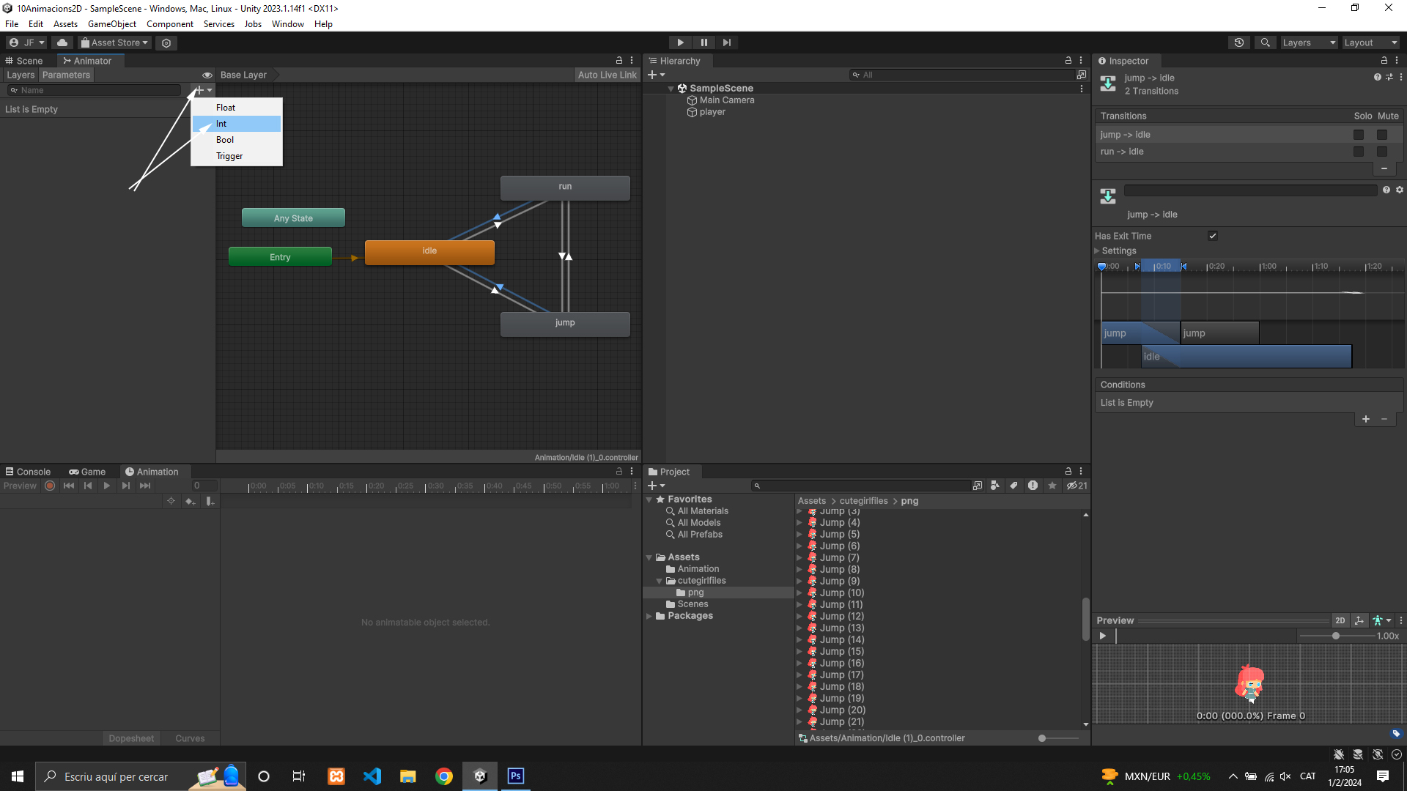1407x791 pixels.
Task: Click the Auto Live Link button
Action: [607, 75]
